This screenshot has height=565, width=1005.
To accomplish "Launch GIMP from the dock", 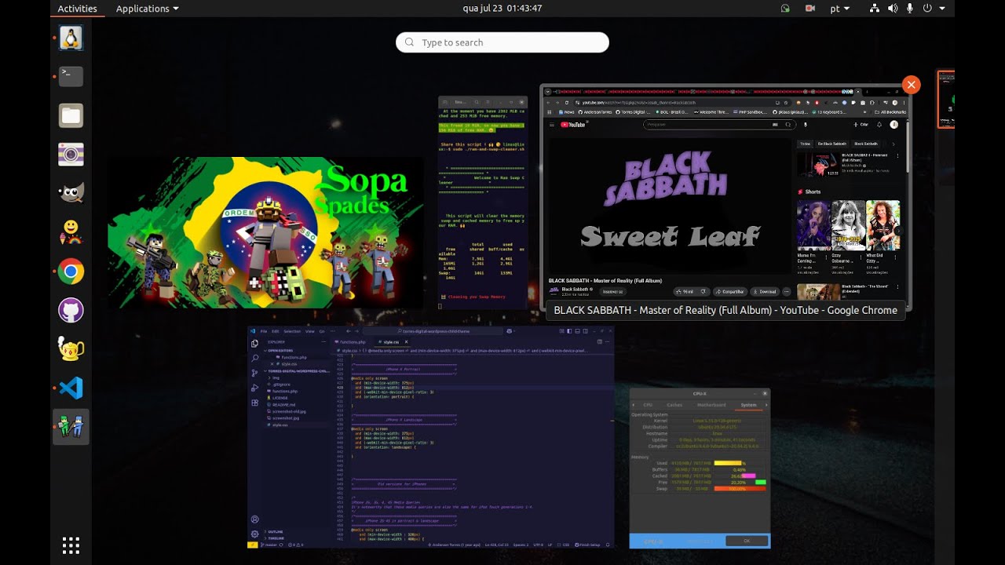I will (71, 193).
